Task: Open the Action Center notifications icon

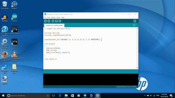Action: click(171, 96)
